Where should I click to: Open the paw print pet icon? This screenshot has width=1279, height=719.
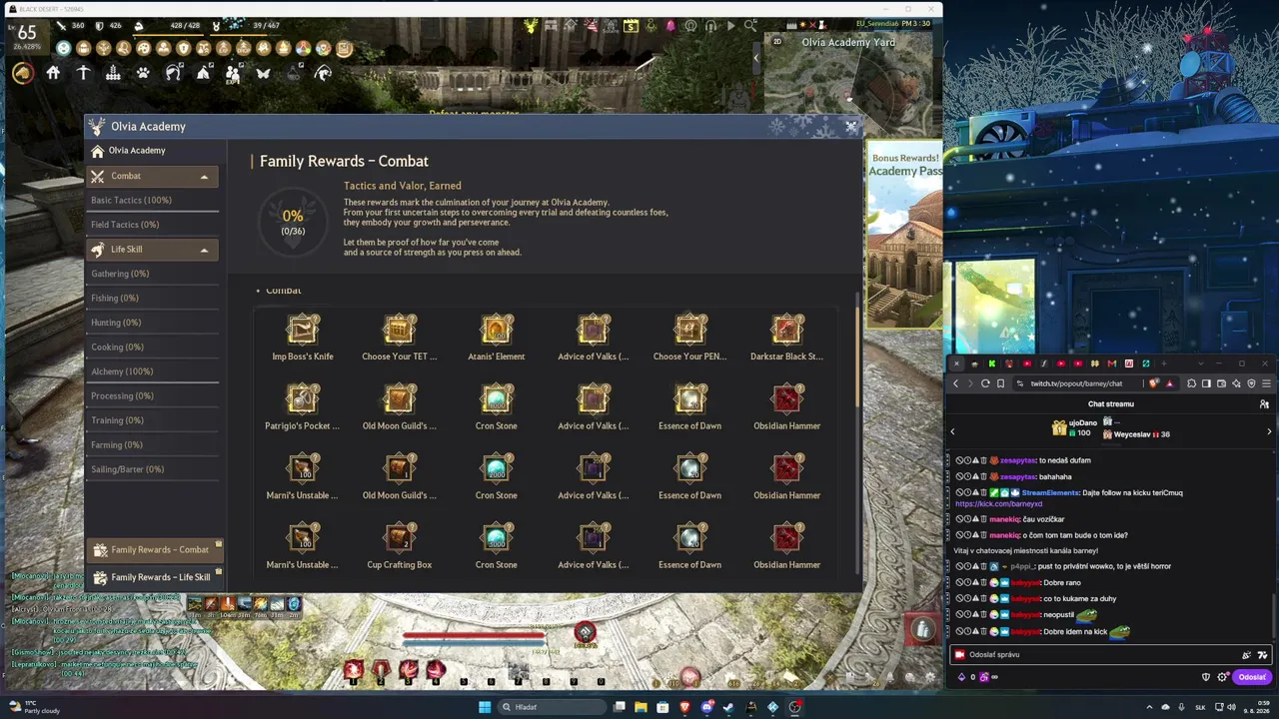tap(143, 73)
